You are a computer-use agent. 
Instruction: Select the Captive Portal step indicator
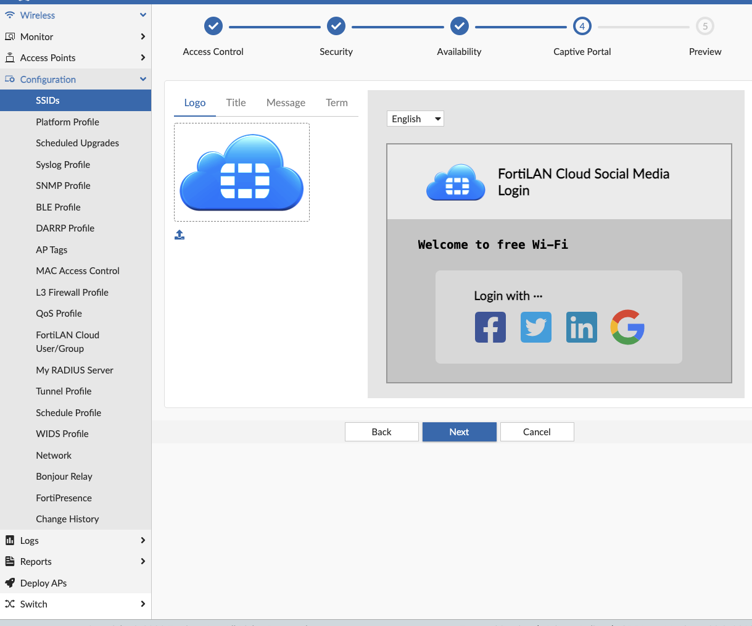point(582,26)
